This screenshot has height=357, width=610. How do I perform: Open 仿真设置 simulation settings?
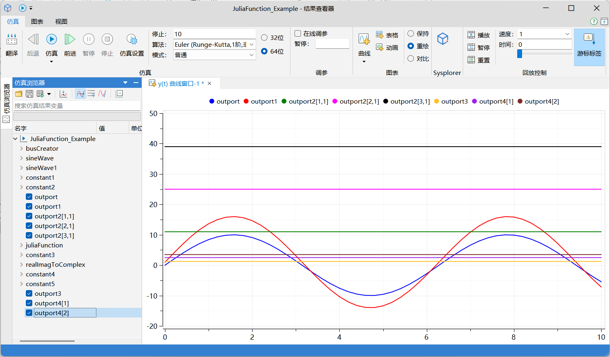(132, 39)
